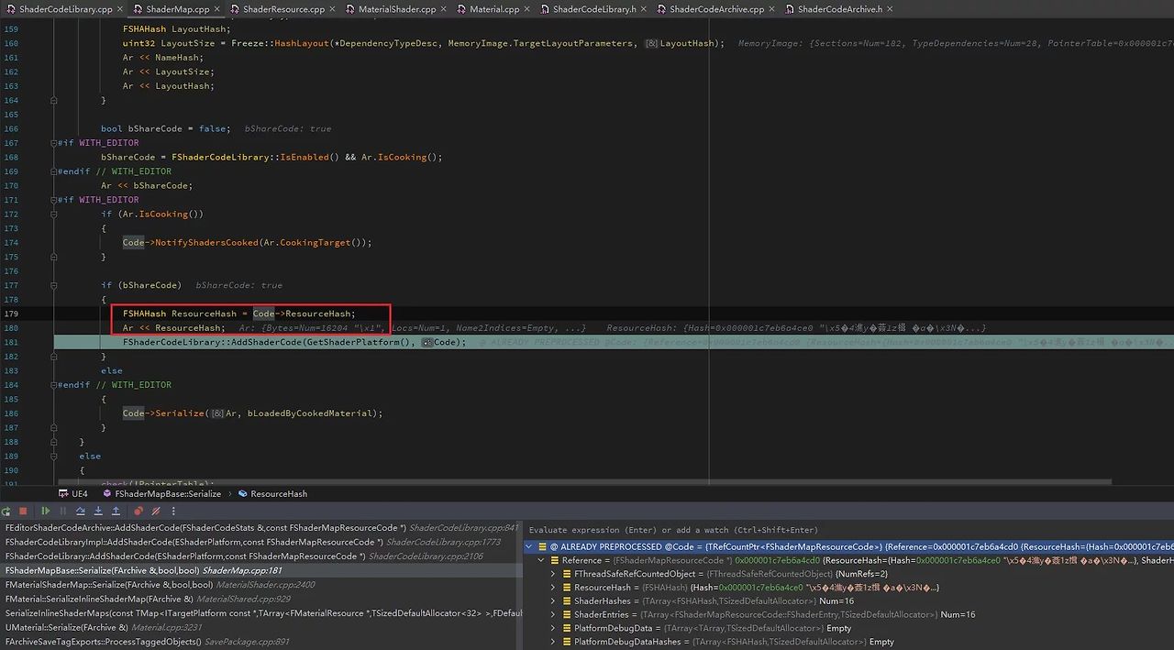Click IsEnabled call on line 168

tap(304, 157)
